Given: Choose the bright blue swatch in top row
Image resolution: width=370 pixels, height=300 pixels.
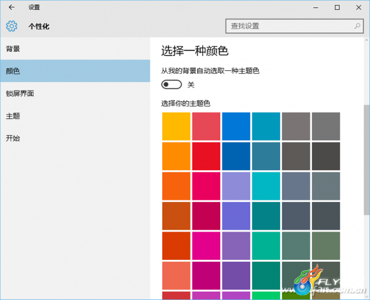Looking at the screenshot, I should click(236, 126).
